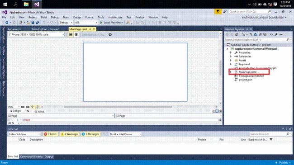Screen dimensions: 294x165
Task: Switch designer to landscape orientation
Action: coord(71,35)
